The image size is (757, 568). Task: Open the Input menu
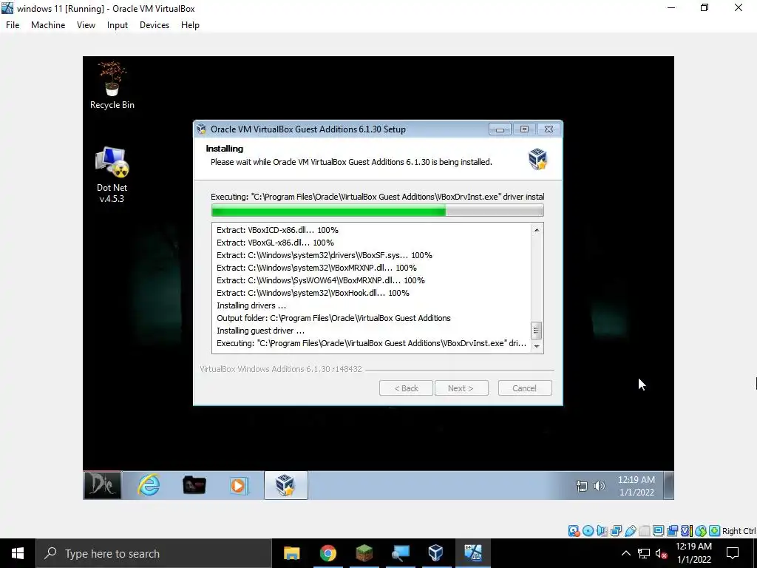pyautogui.click(x=118, y=25)
